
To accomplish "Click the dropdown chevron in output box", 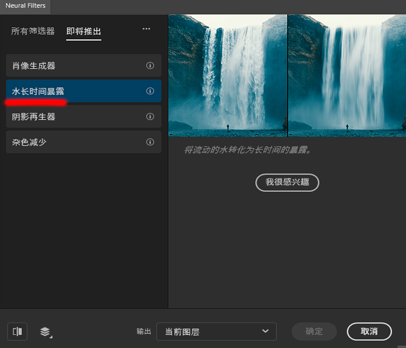I will [266, 331].
